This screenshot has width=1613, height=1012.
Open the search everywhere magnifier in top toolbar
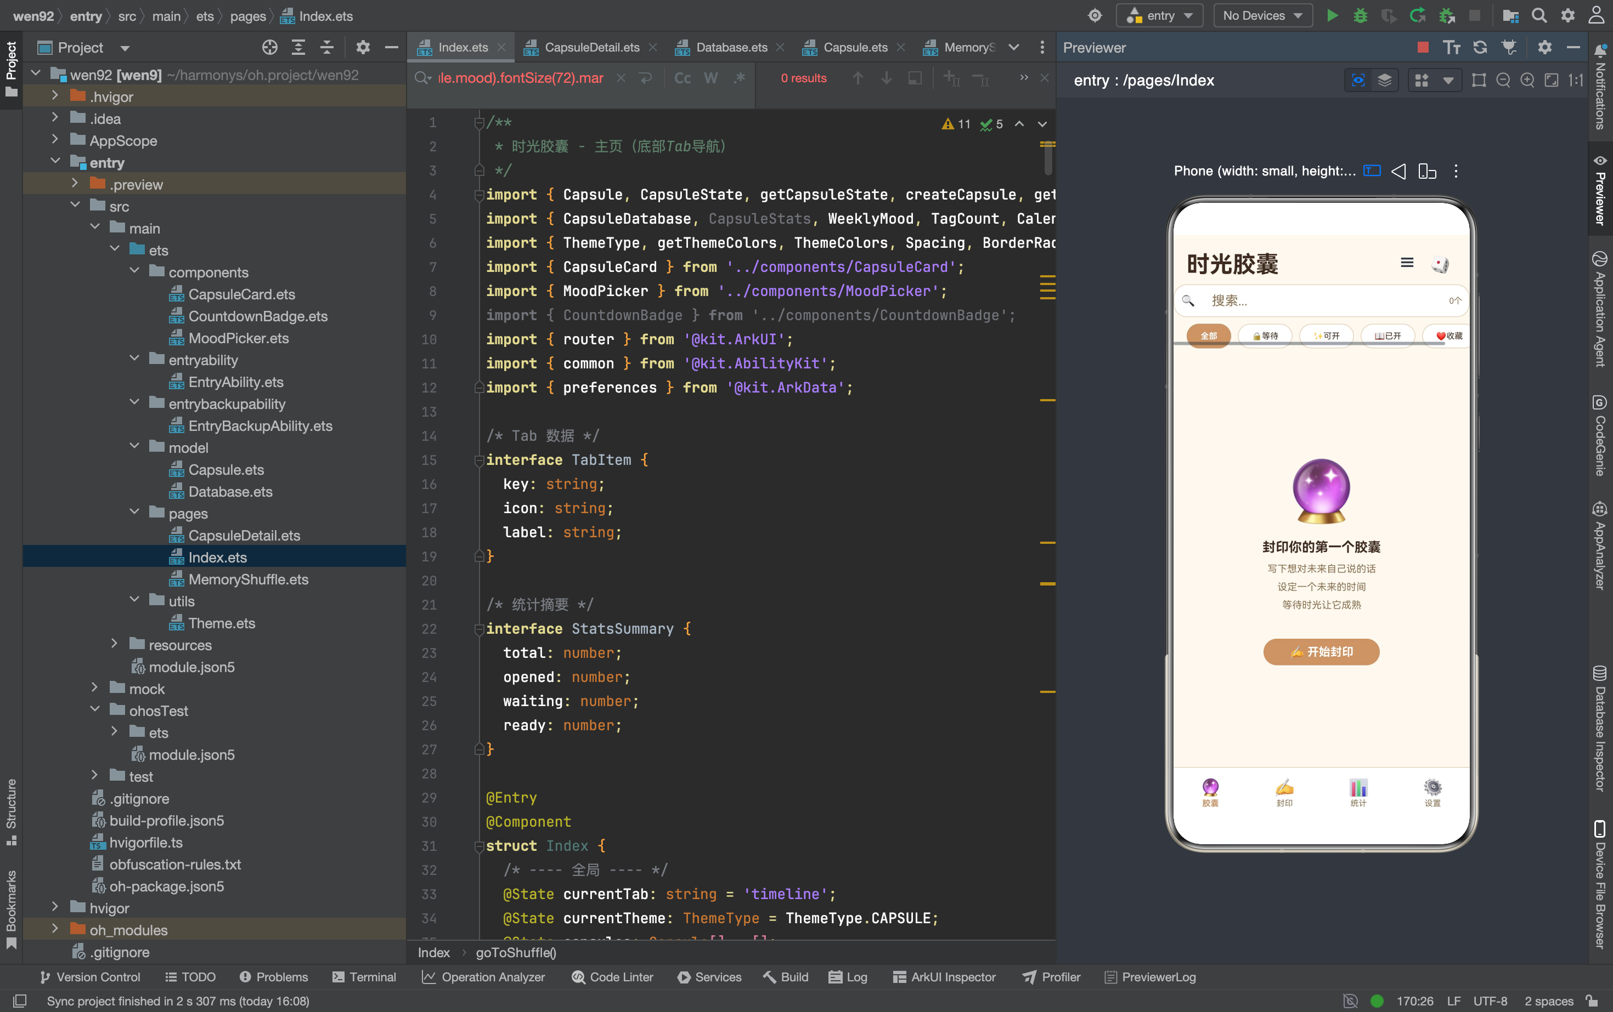coord(1539,15)
